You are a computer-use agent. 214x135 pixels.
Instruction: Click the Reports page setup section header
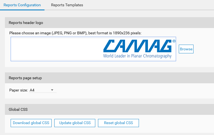pyautogui.click(x=25, y=78)
